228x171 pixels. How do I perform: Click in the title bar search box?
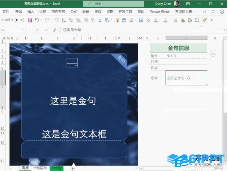(113, 4)
